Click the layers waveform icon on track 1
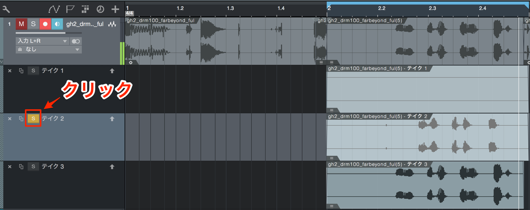Screen dimensions: 530x210 coord(112,24)
